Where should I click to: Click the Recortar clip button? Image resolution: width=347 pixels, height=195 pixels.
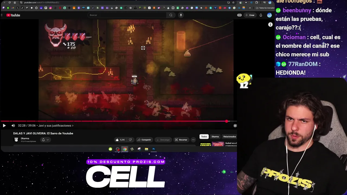point(181,140)
